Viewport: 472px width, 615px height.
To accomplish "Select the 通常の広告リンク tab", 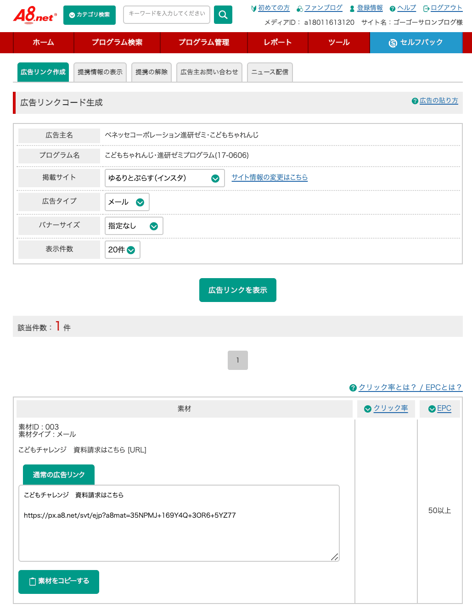I will click(59, 475).
